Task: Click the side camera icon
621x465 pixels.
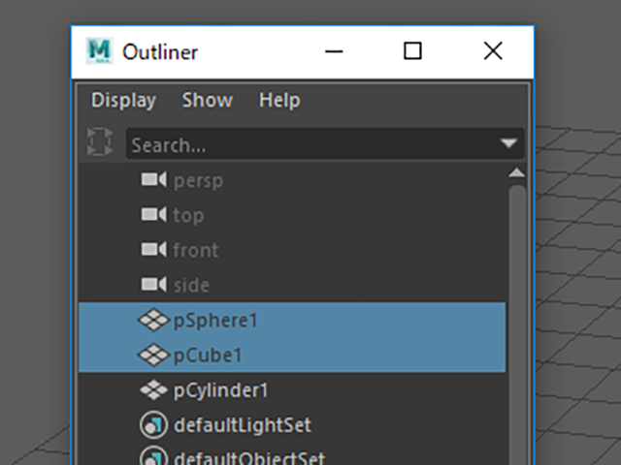Action: (x=154, y=284)
